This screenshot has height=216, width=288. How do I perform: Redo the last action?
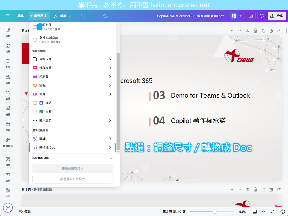[x=93, y=16]
